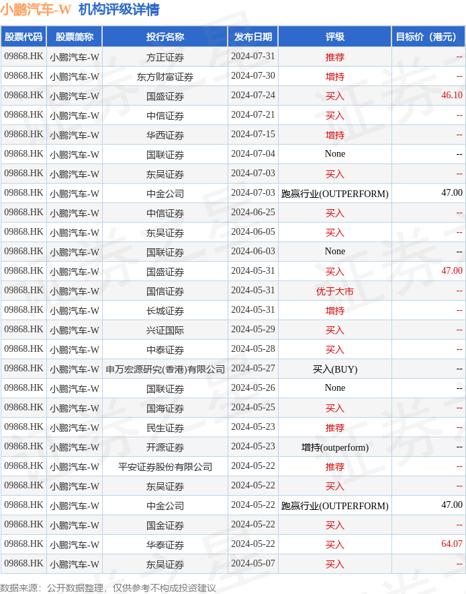Click the 增持(outperform) rating

click(x=335, y=447)
